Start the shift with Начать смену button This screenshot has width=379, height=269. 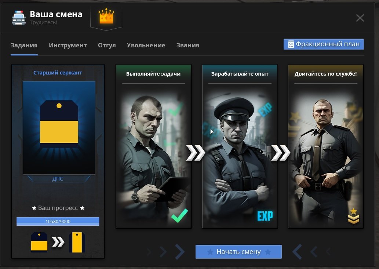pyautogui.click(x=238, y=252)
